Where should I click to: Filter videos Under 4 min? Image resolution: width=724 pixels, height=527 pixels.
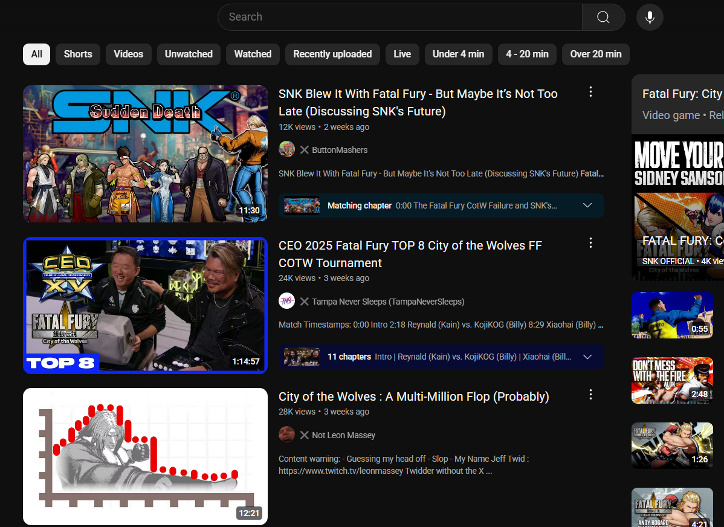click(459, 54)
